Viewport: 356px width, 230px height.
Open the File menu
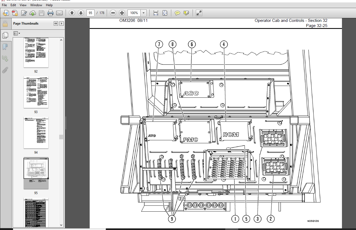[5, 5]
